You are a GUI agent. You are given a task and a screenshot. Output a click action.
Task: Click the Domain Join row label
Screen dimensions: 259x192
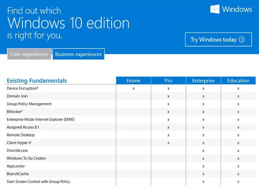click(x=17, y=96)
